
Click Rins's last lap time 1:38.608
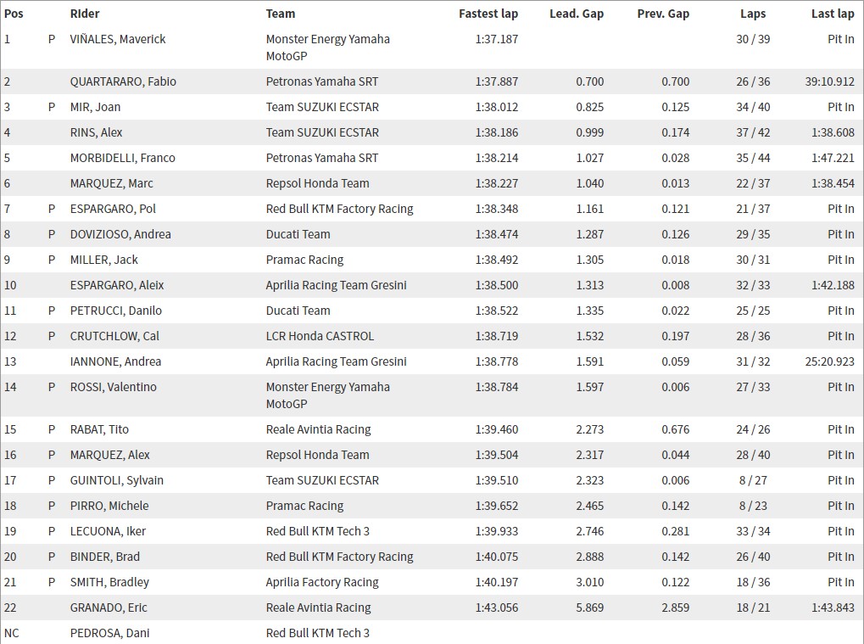pyautogui.click(x=833, y=132)
